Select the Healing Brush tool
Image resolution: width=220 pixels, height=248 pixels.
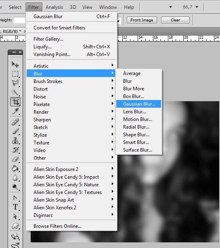(15, 122)
